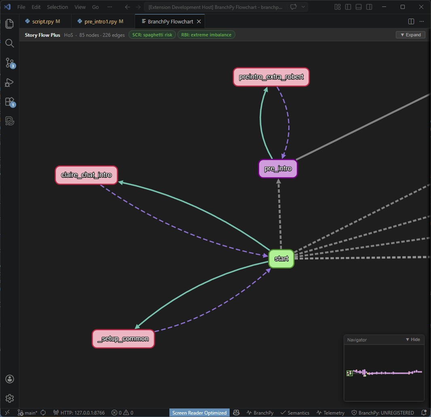Hide the Navigator panel
Screen dimensions: 431x417
[x=413, y=339]
